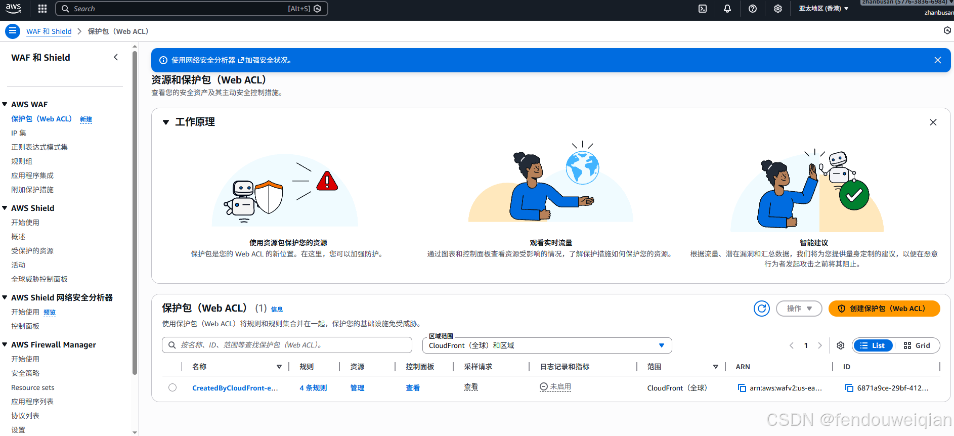Sort by the 名称 column
The height and width of the screenshot is (436, 954).
[279, 367]
